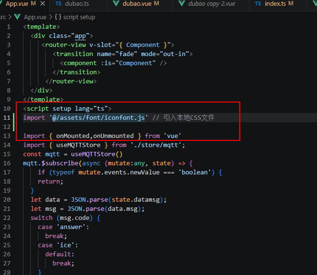This screenshot has width=317, height=275.
Task: Click line number 11 in the gutter
Action: (x=7, y=118)
